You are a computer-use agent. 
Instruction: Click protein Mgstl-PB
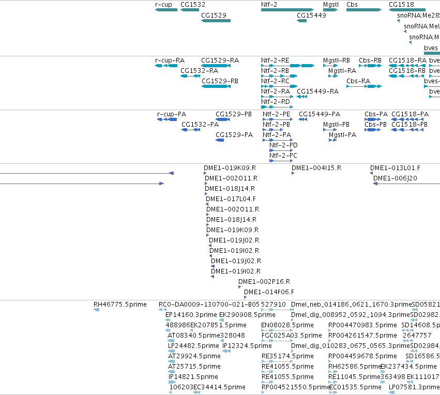coord(336,125)
